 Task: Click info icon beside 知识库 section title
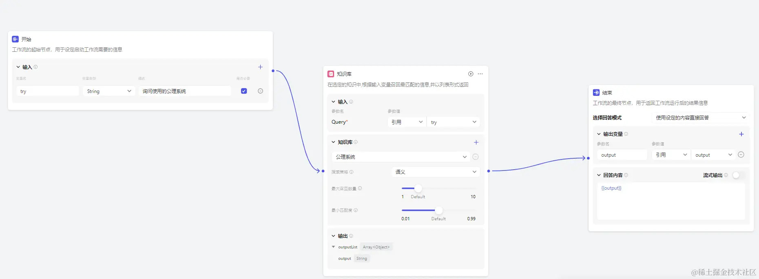coord(356,142)
